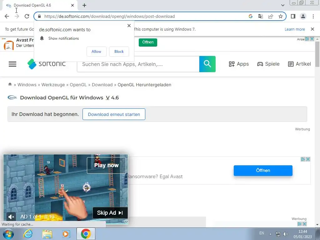
Task: Share this page icon
Action: coord(271,16)
